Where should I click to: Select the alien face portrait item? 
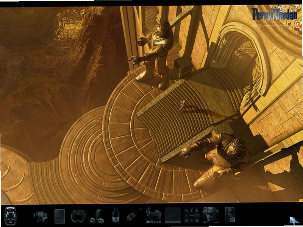click(211, 215)
